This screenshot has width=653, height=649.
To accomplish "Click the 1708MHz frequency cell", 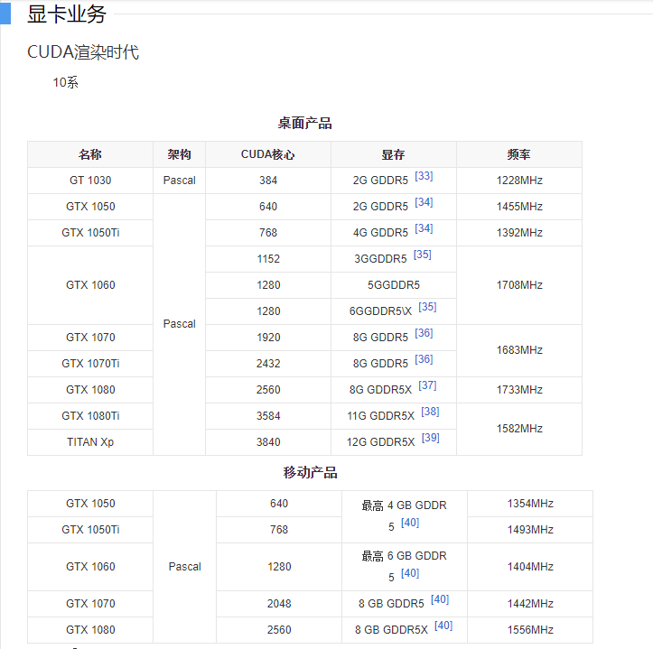I will point(519,285).
